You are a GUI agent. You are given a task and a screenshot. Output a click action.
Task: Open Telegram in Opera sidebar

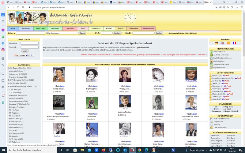click(x=3, y=43)
